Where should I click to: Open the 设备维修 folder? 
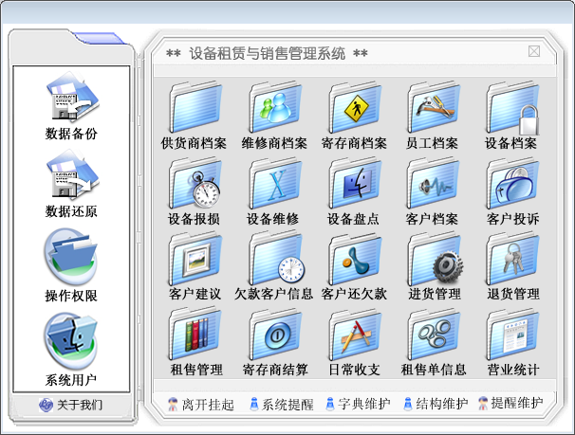(x=275, y=183)
